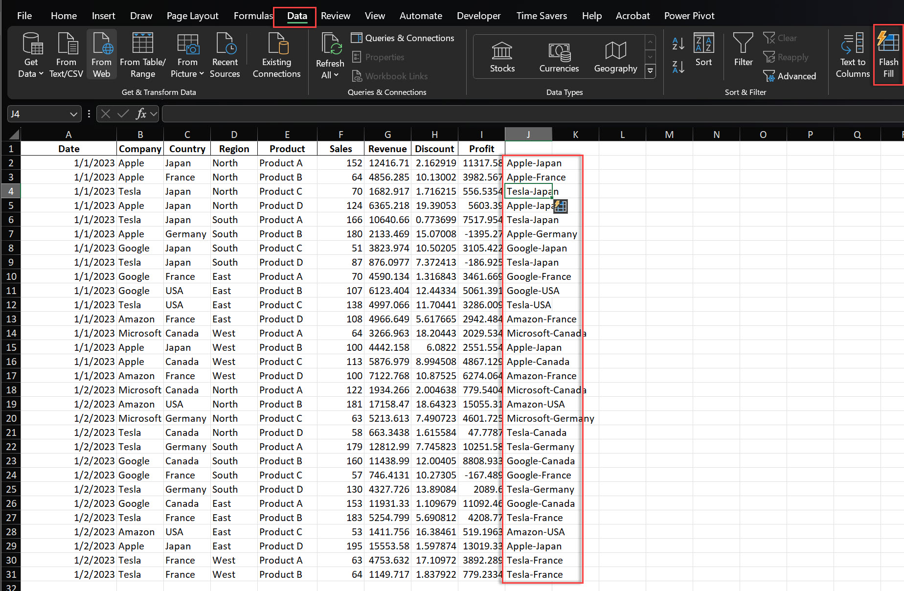The image size is (904, 591).
Task: Open the Page Layout tab
Action: click(x=192, y=16)
